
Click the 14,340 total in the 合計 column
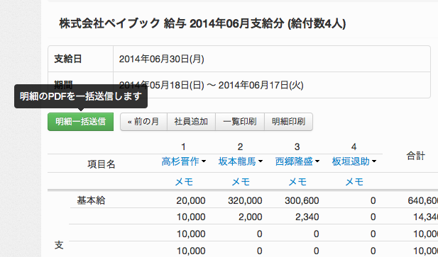pyautogui.click(x=425, y=217)
